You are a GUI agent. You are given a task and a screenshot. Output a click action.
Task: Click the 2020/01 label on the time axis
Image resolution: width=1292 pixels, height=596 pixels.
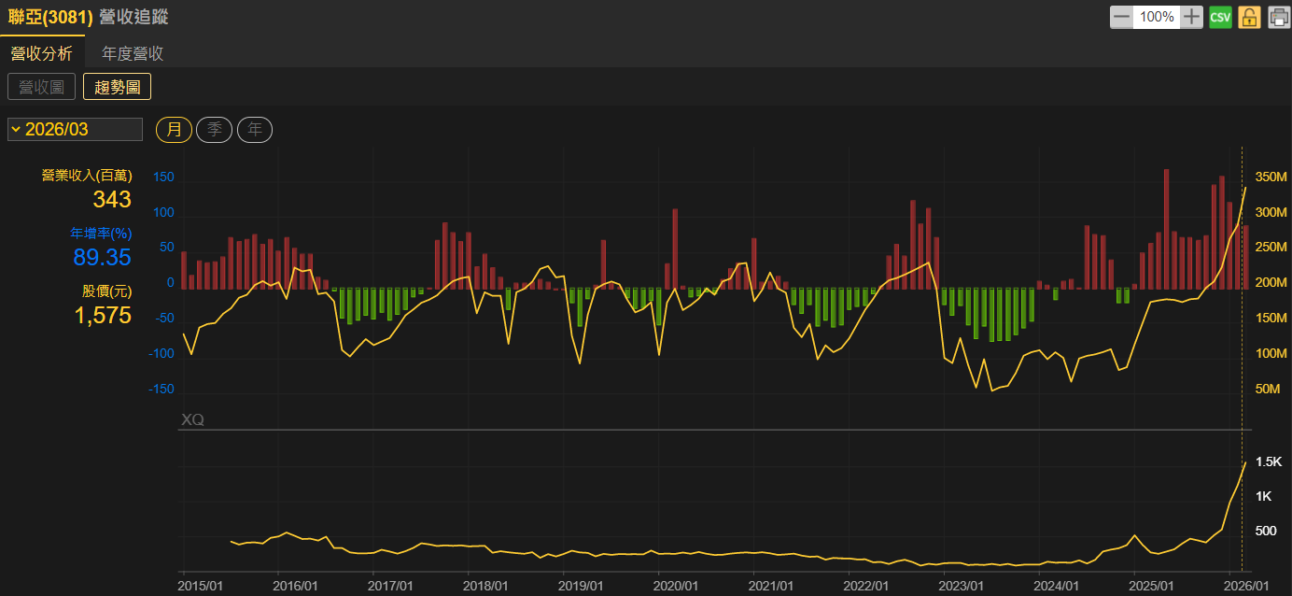(676, 586)
